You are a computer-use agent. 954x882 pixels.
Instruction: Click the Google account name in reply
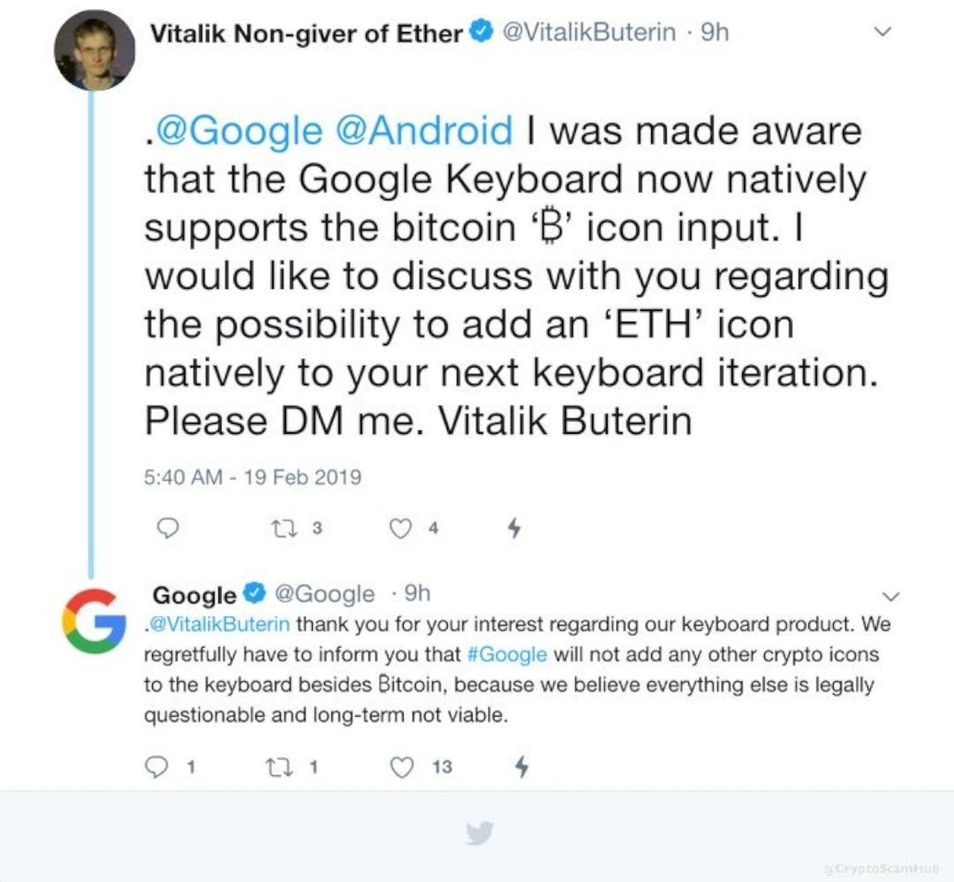pos(194,594)
